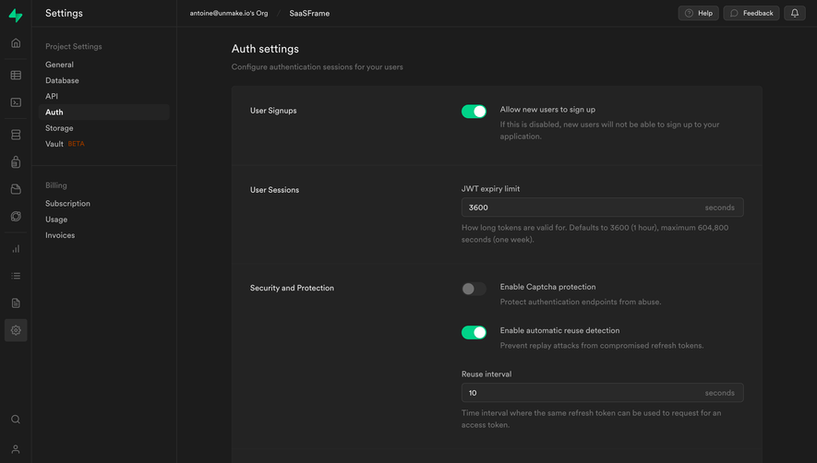Image resolution: width=817 pixels, height=463 pixels.
Task: Click the Settings gear icon
Action: 16,330
